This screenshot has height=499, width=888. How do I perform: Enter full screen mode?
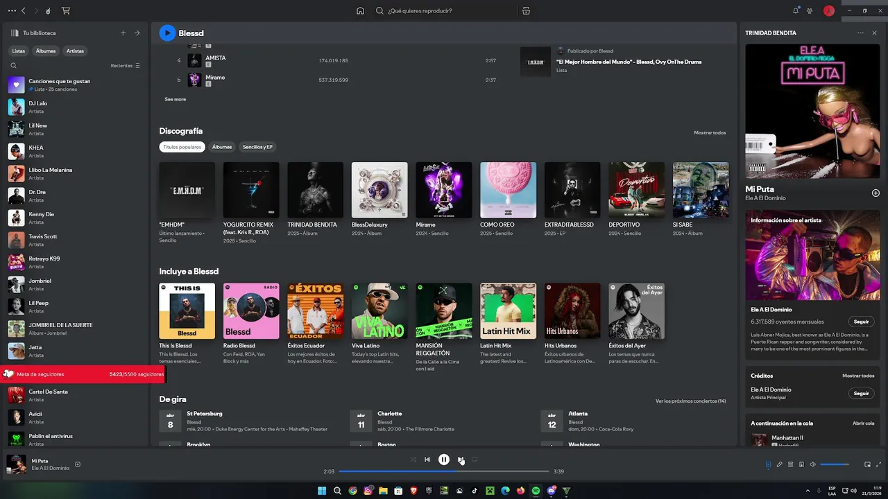879,464
